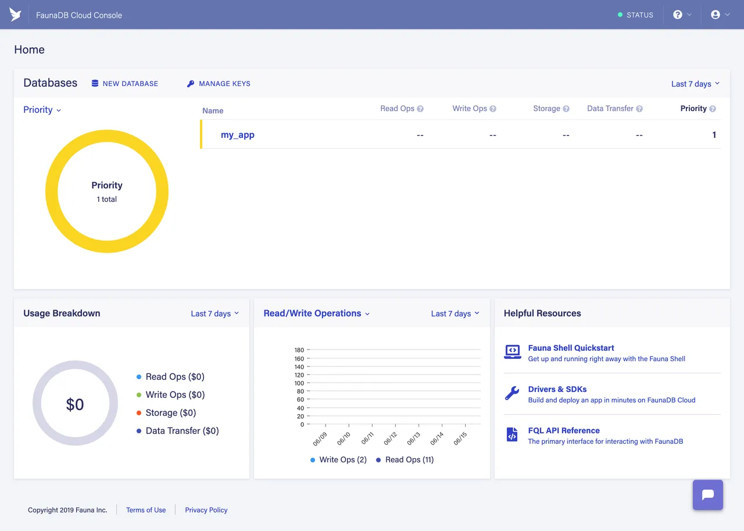This screenshot has width=744, height=531.
Task: Open Drivers & SDKs link
Action: [x=557, y=389]
